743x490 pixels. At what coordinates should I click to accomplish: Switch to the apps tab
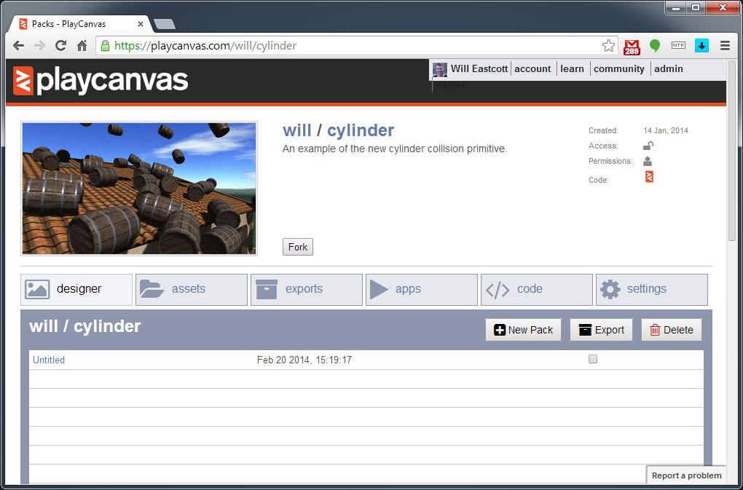[422, 289]
